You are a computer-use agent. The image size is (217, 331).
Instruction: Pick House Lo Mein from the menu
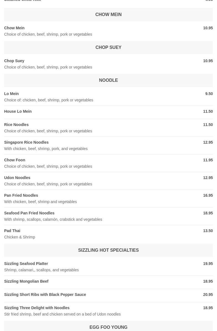(x=18, y=111)
